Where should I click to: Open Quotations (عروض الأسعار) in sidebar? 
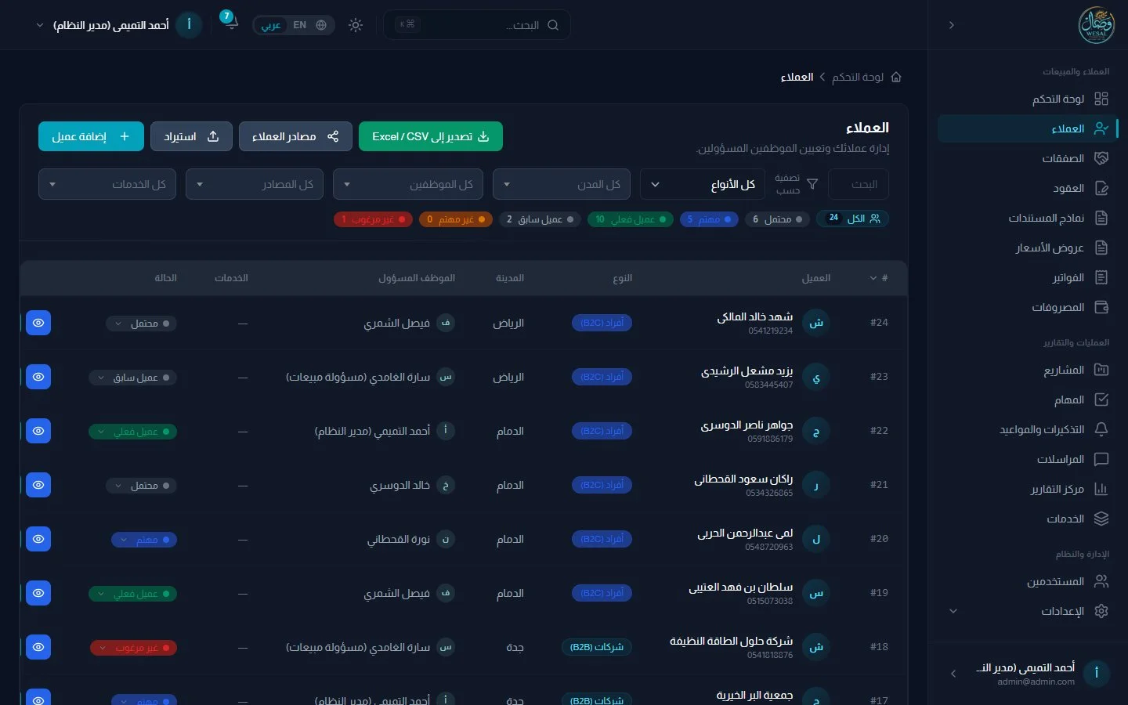(x=1028, y=248)
